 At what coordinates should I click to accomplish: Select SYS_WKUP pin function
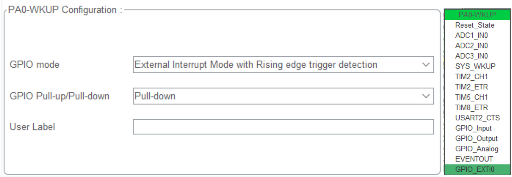tap(475, 66)
